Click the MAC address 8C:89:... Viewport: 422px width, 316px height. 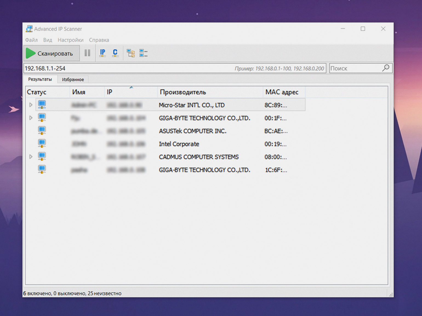click(x=276, y=105)
